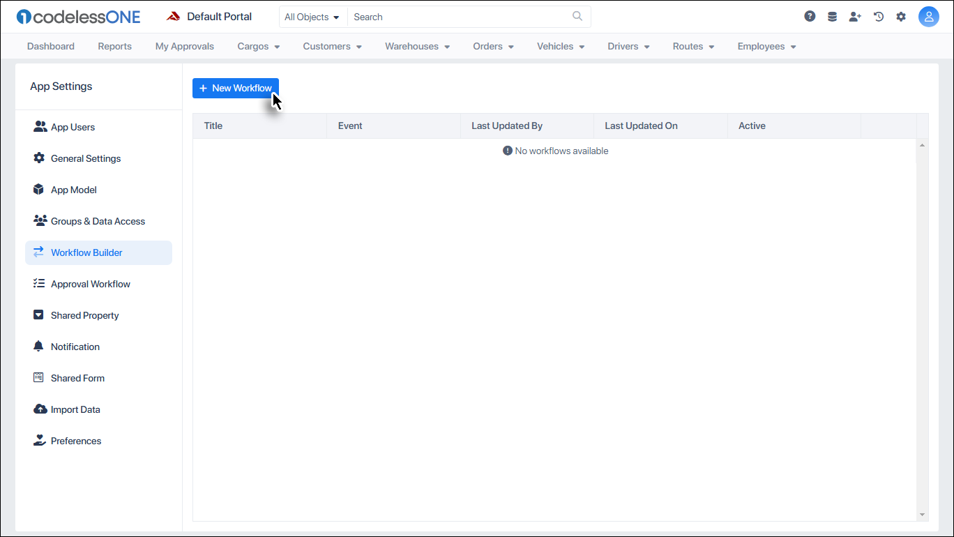
Task: Click the App Settings heading
Action: tap(61, 86)
